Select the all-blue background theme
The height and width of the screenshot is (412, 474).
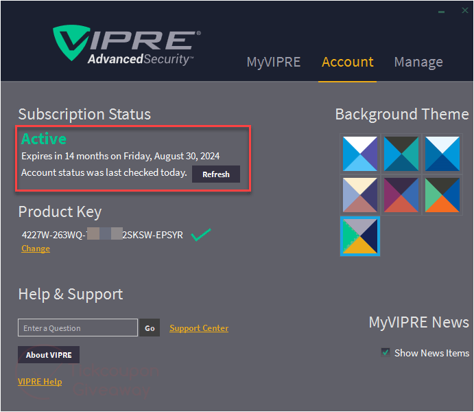pyautogui.click(x=442, y=154)
